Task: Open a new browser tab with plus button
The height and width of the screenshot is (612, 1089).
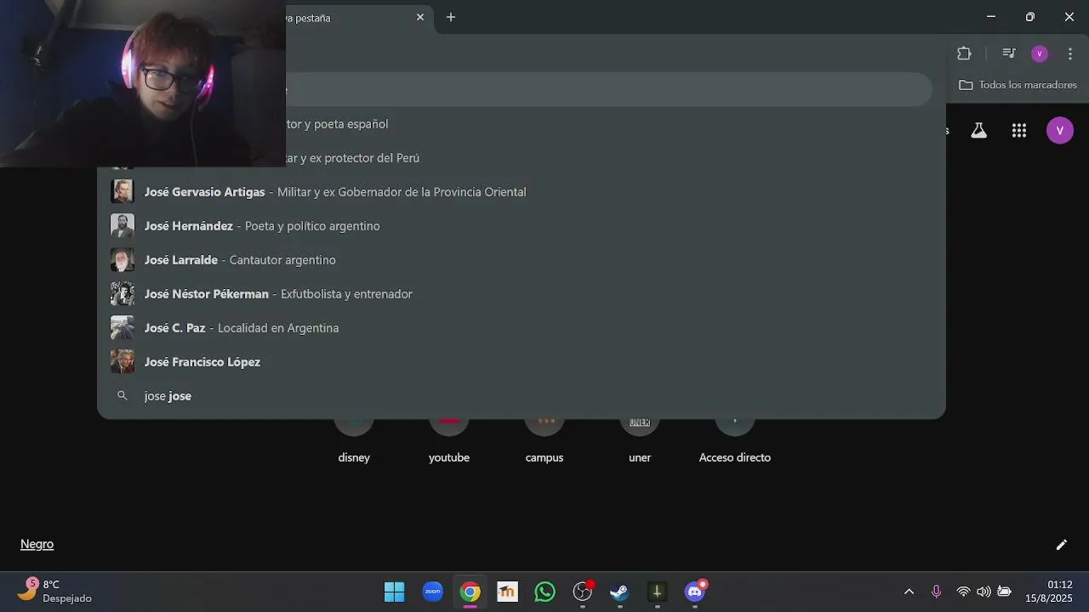Action: point(451,17)
